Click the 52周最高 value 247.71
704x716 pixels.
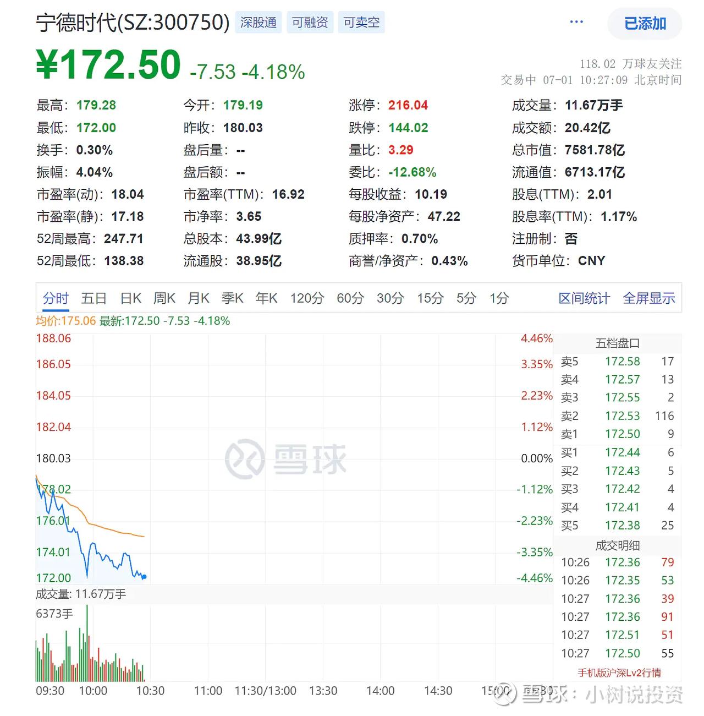click(124, 239)
